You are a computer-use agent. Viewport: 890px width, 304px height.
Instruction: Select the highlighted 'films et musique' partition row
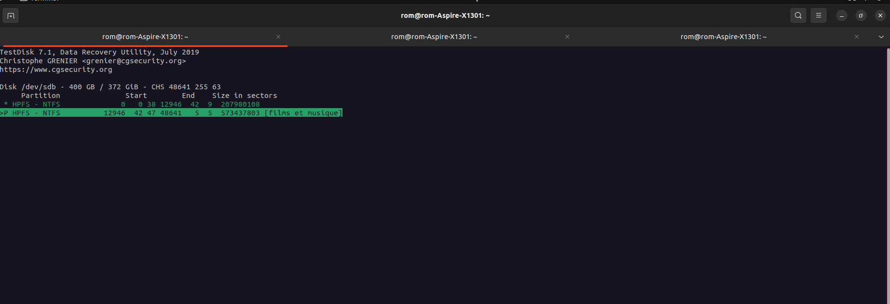click(171, 113)
